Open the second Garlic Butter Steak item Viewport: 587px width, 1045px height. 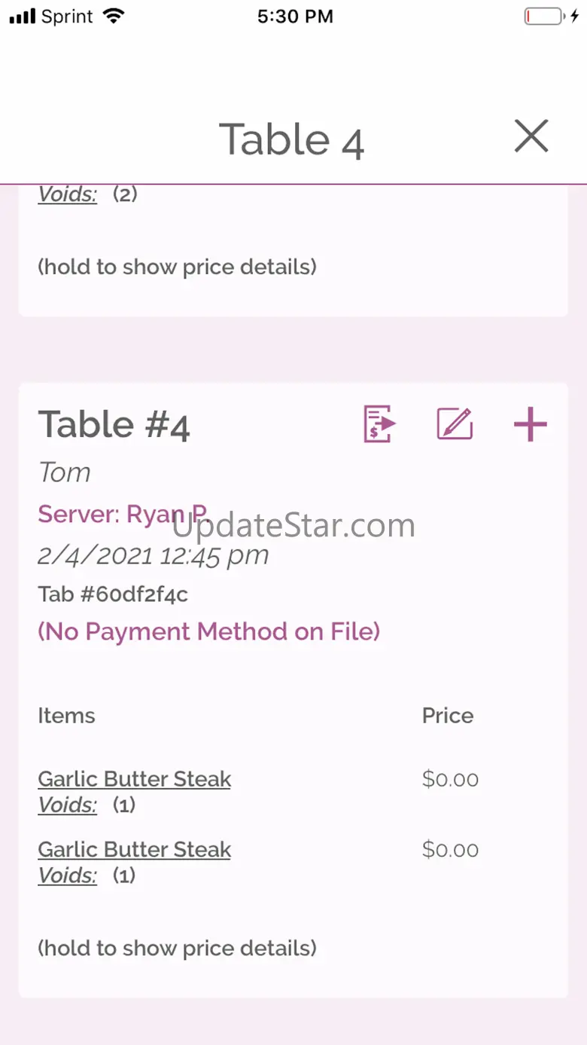pyautogui.click(x=134, y=850)
